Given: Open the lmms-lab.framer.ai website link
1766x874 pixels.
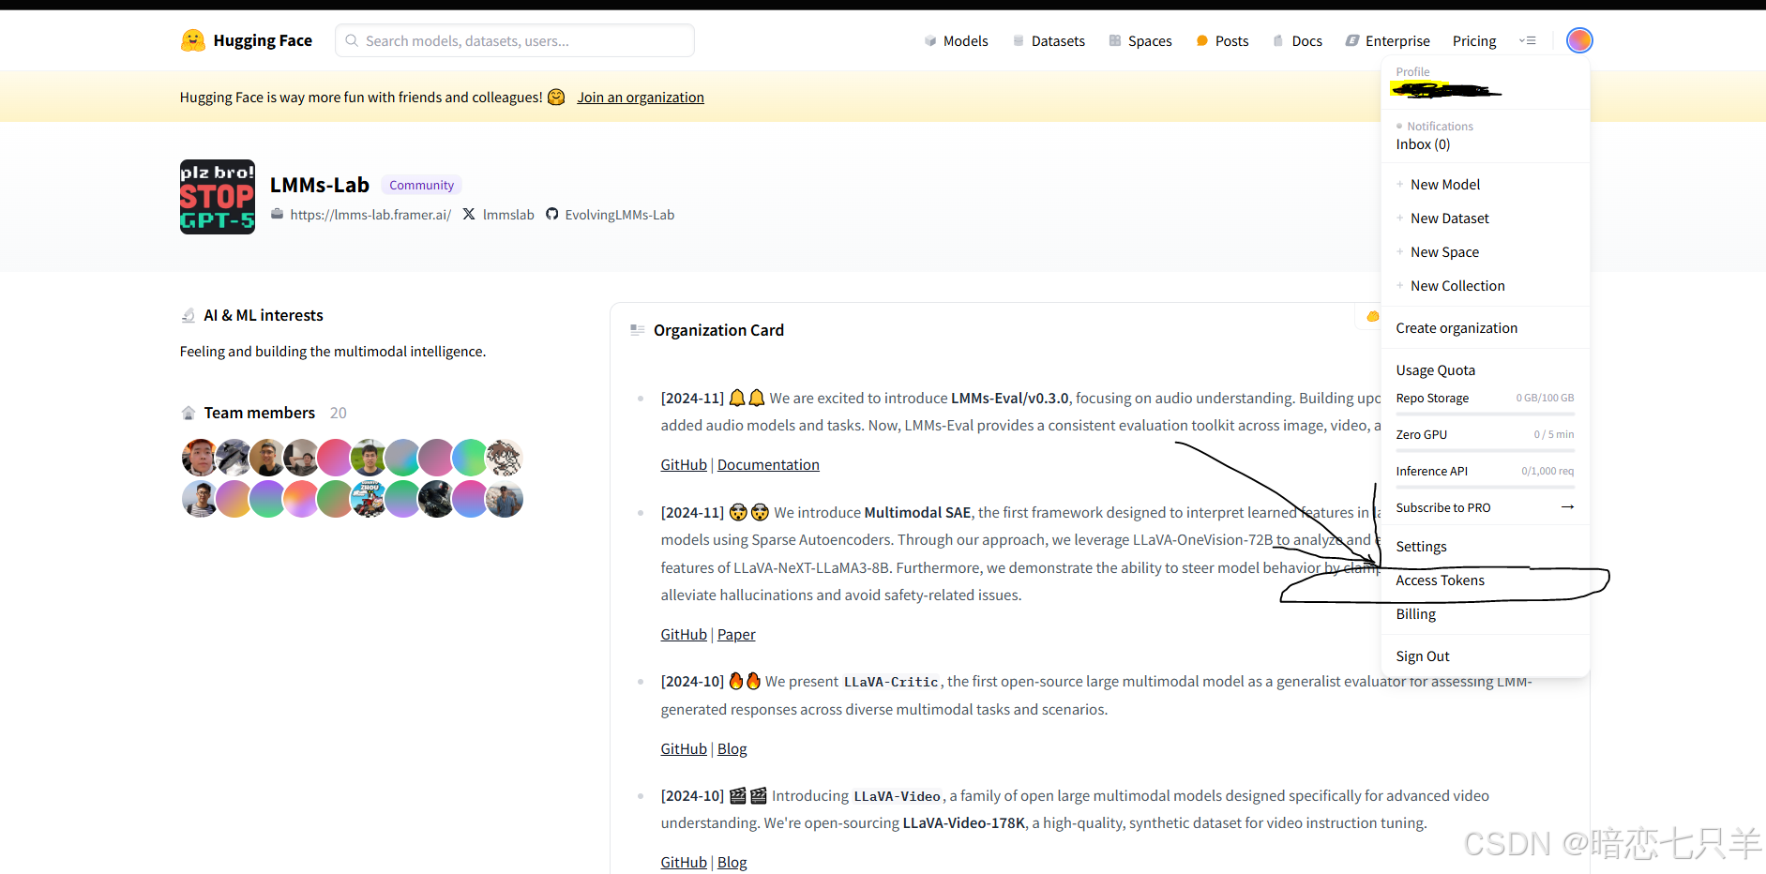Looking at the screenshot, I should 370,215.
